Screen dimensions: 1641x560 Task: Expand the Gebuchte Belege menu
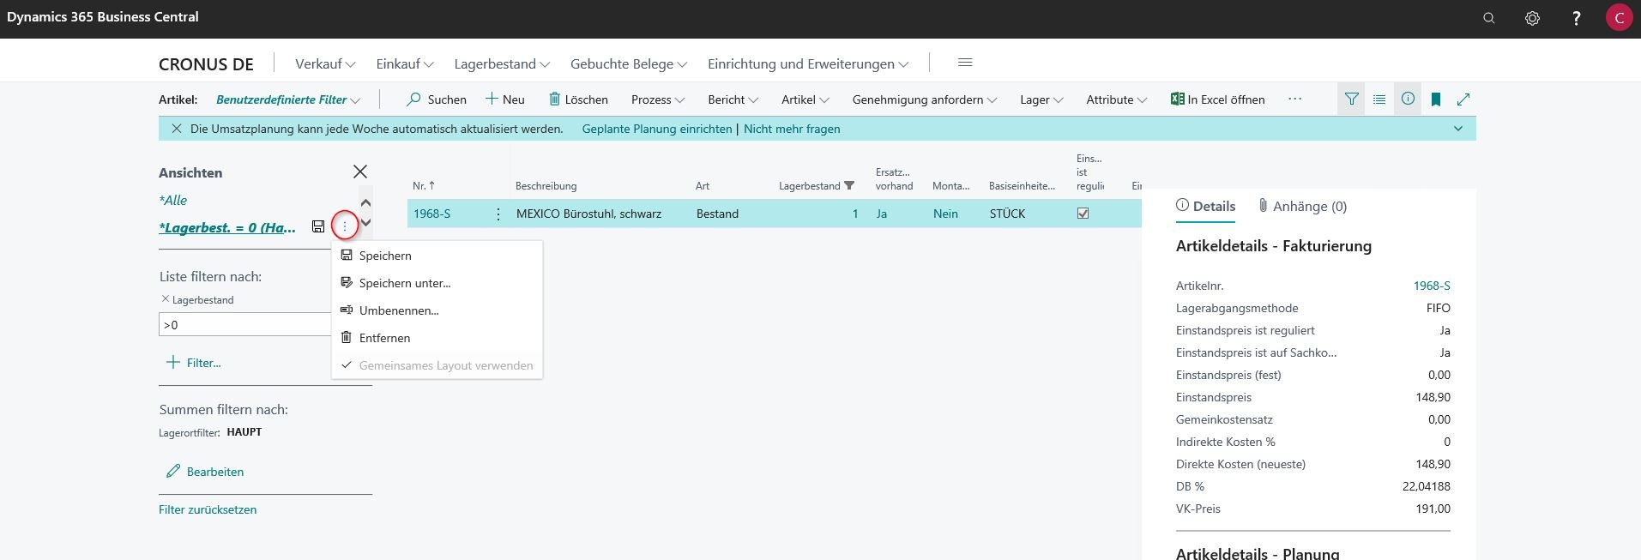[x=629, y=63]
